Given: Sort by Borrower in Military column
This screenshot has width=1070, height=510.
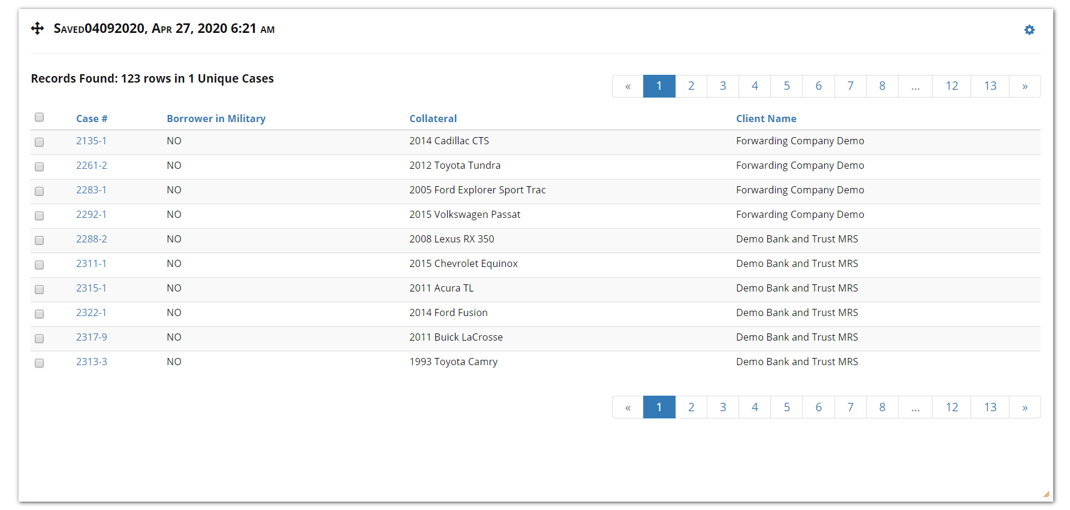Looking at the screenshot, I should (x=216, y=119).
